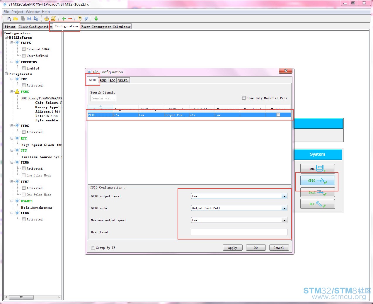Click the About info icon
373x304 pixels.
click(x=86, y=18)
